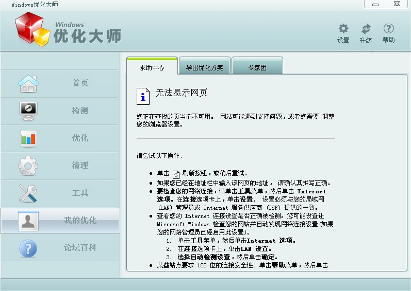Click the 论坛百科 blue question icon
The image size is (411, 291).
point(28,248)
